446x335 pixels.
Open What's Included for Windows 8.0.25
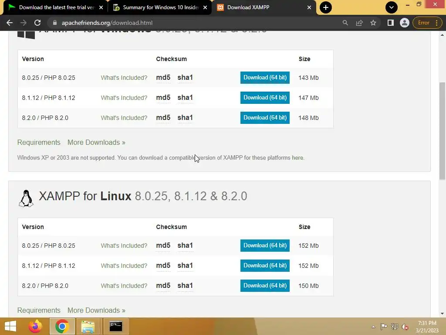(x=124, y=78)
